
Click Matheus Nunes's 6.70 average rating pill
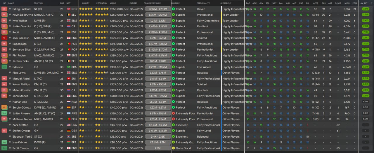click(x=365, y=119)
